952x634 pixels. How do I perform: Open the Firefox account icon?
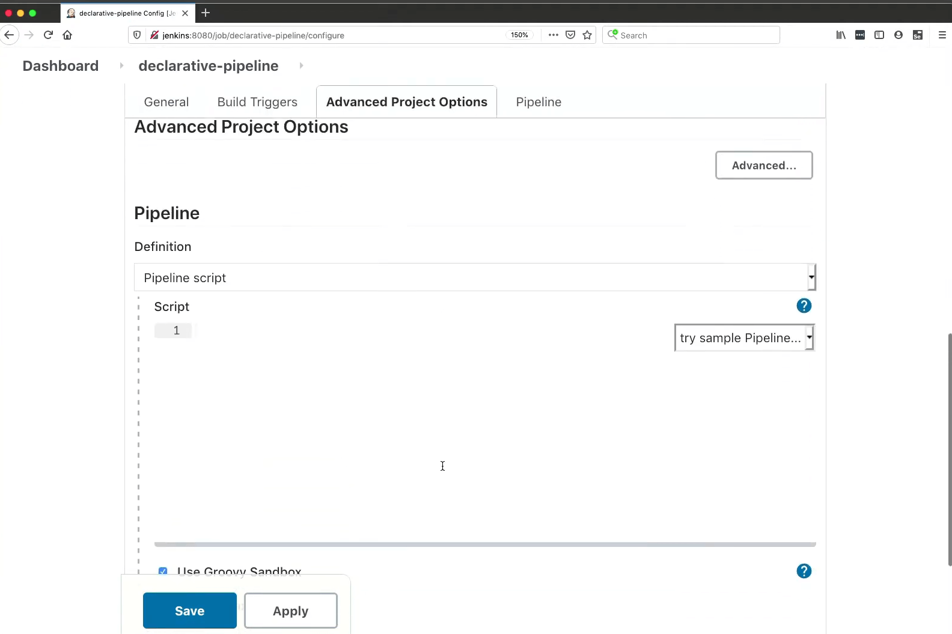pos(899,35)
